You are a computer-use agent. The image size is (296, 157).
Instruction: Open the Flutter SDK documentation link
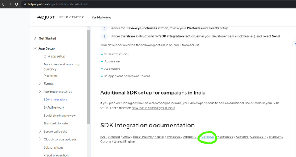(x=159, y=137)
